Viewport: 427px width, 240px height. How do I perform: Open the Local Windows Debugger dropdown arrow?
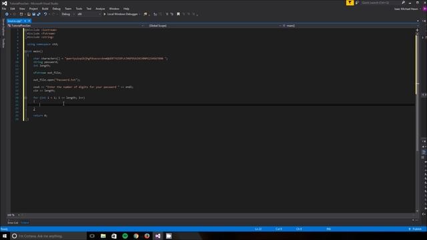pos(139,14)
